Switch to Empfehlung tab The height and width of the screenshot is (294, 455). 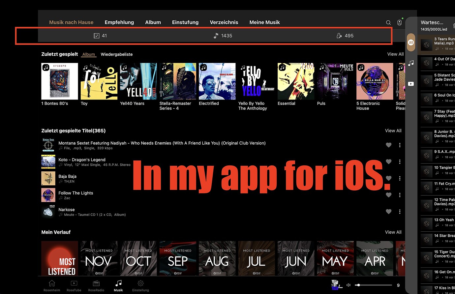pyautogui.click(x=119, y=22)
